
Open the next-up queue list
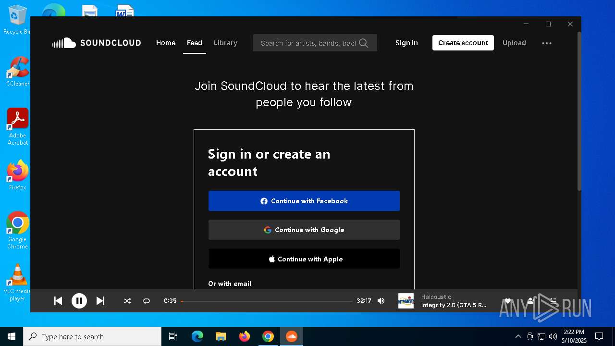[553, 301]
